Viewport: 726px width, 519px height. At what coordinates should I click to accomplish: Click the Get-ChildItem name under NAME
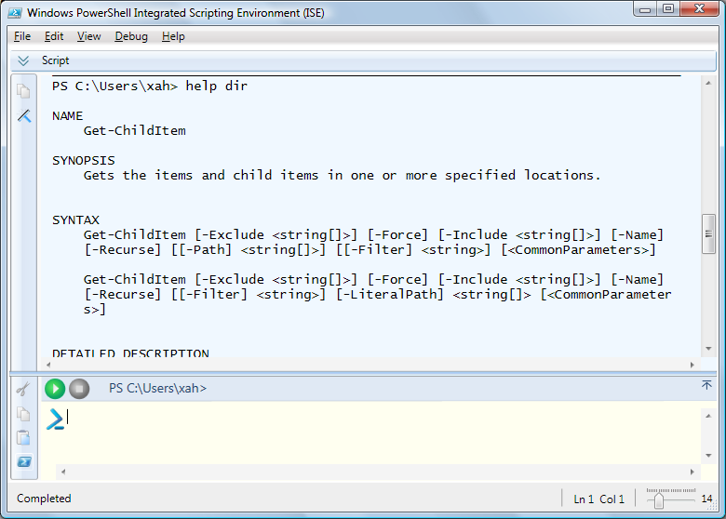[135, 131]
